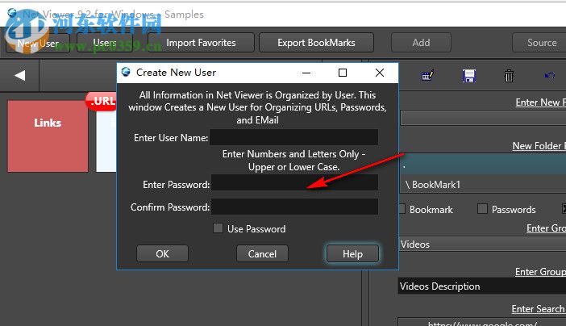Close the Create New User dialog
The height and width of the screenshot is (326, 566).
click(380, 73)
